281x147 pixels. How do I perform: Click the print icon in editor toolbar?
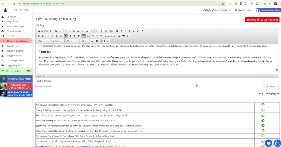[x=56, y=31]
